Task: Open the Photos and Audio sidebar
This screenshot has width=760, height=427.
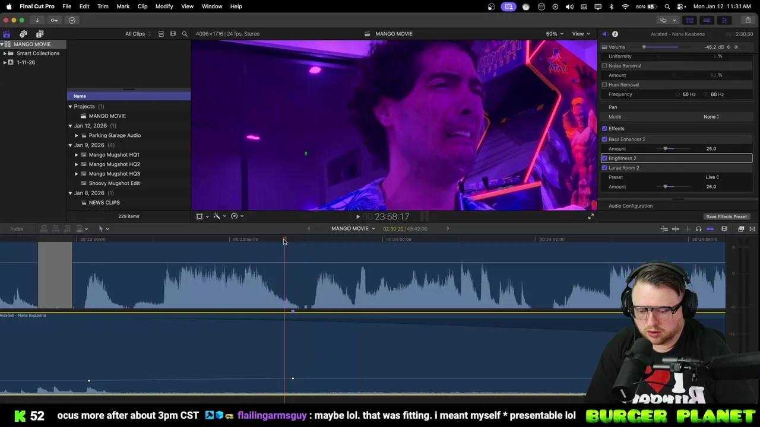Action: [23, 34]
